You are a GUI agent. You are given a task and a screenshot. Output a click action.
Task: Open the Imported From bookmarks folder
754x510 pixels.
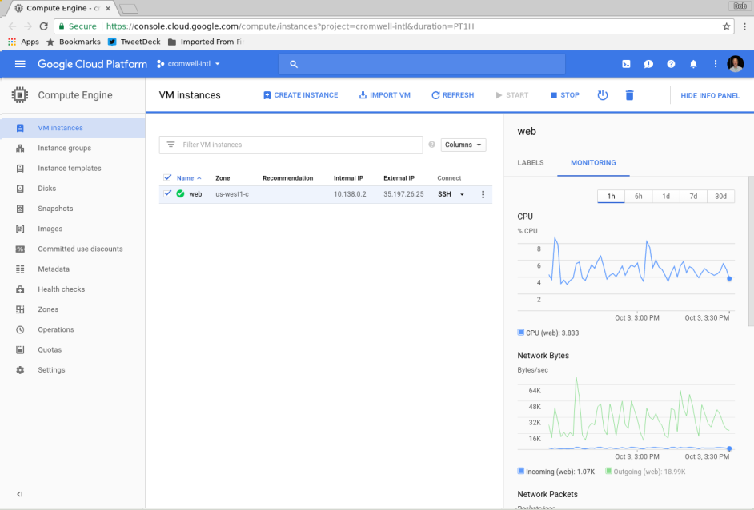206,42
